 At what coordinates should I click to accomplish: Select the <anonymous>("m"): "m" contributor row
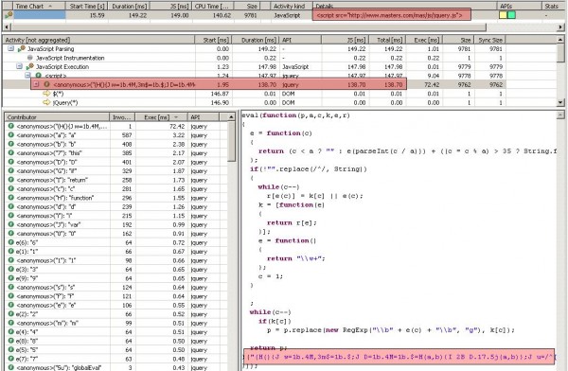[115, 323]
